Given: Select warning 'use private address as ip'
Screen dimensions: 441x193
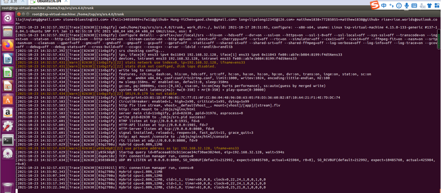Looking at the screenshot, I should [127, 148].
